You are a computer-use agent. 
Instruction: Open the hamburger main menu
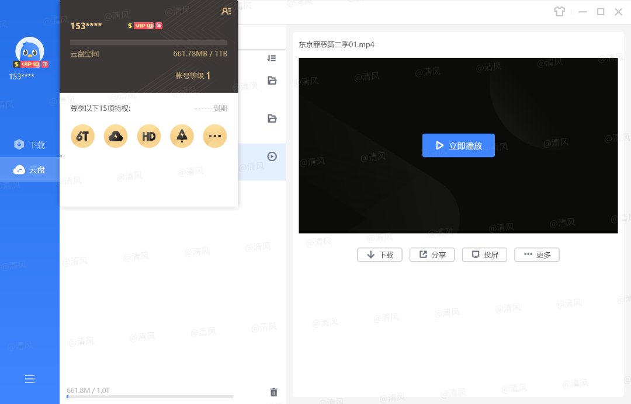point(30,379)
